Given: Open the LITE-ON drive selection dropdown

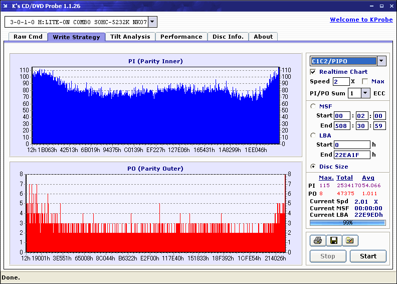Looking at the screenshot, I should pyautogui.click(x=153, y=22).
